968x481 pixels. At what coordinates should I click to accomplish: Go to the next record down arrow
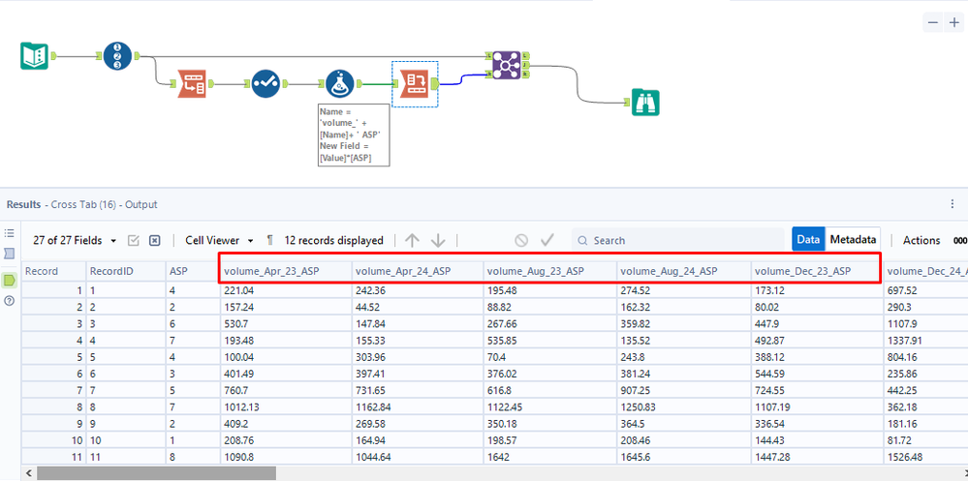pos(438,240)
